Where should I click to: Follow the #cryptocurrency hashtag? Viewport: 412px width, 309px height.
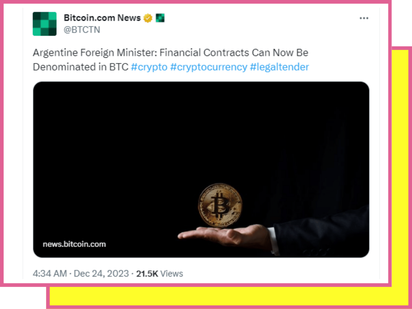point(209,67)
